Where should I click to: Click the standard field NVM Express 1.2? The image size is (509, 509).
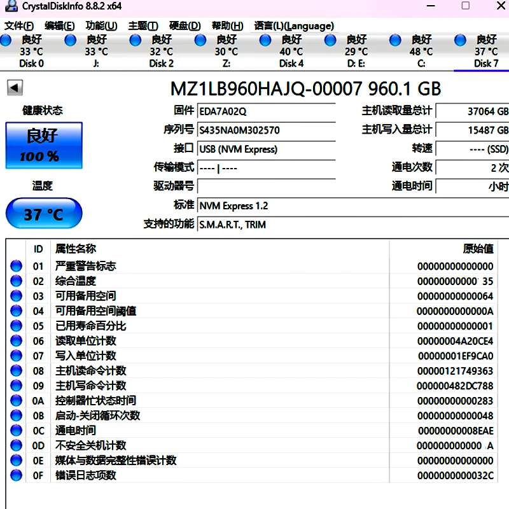(x=353, y=206)
